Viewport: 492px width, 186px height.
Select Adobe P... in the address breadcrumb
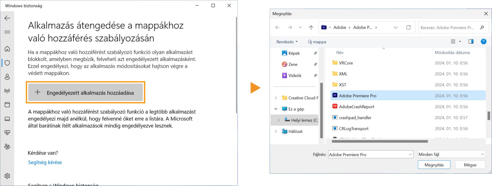pos(363,27)
